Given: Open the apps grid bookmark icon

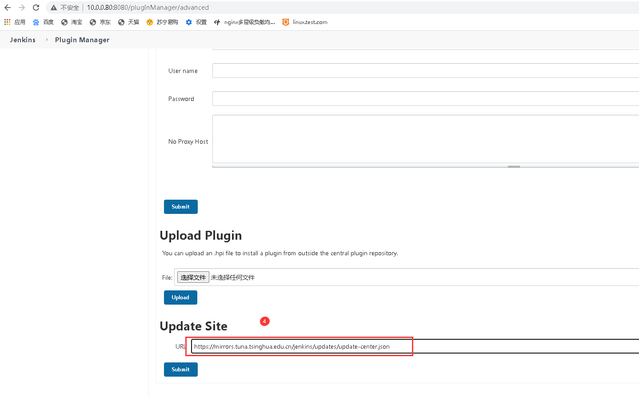Looking at the screenshot, I should (x=8, y=22).
